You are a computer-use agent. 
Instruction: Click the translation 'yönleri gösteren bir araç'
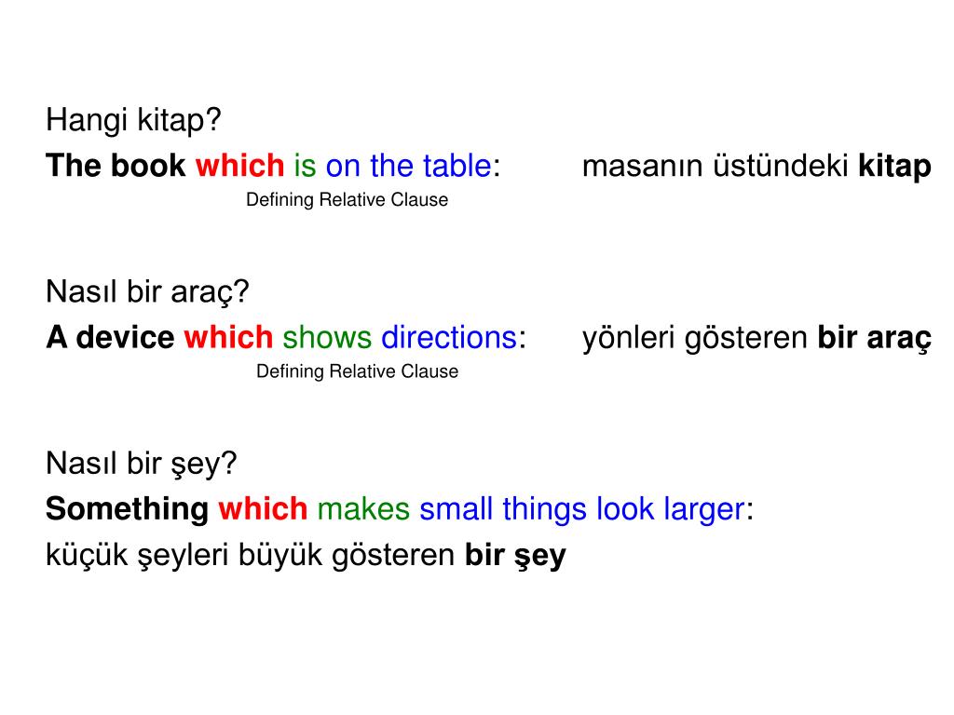click(756, 338)
